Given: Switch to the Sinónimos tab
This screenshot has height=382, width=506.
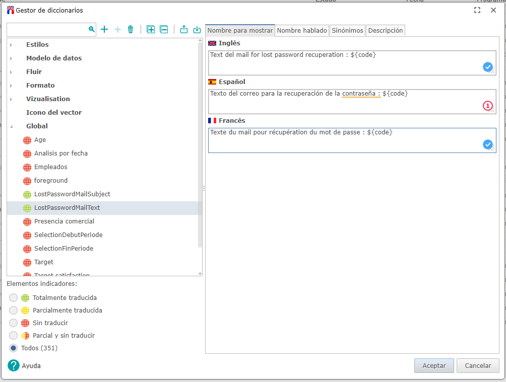Looking at the screenshot, I should (347, 31).
